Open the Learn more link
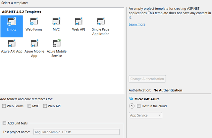Image resolution: width=212 pixels, height=138 pixels. [137, 24]
